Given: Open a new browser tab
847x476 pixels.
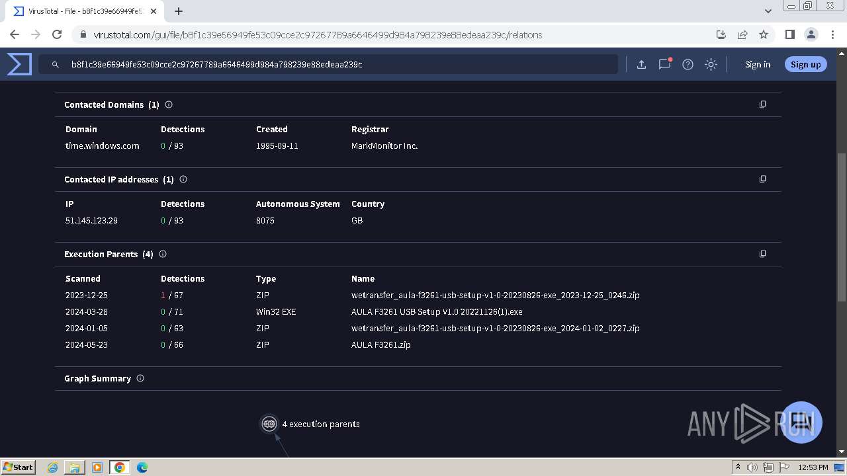Looking at the screenshot, I should (x=179, y=11).
